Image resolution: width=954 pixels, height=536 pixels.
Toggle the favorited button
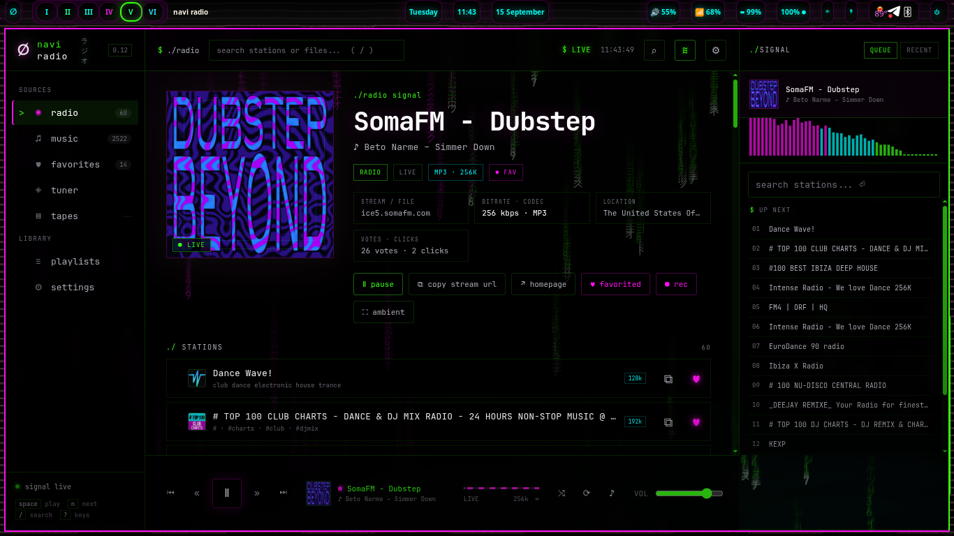point(615,284)
